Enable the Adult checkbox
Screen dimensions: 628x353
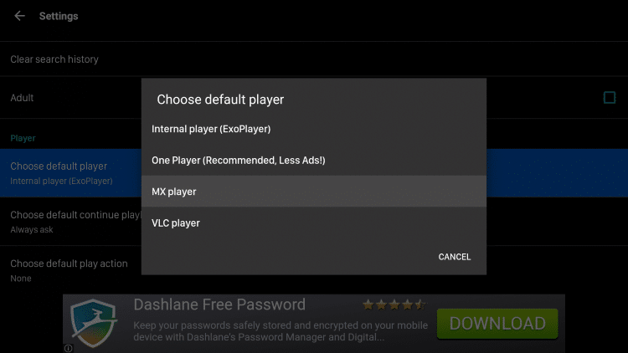click(x=610, y=97)
